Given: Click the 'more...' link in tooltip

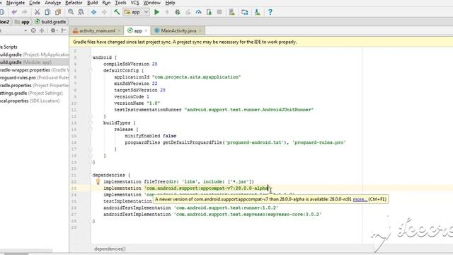Looking at the screenshot, I should [360, 199].
